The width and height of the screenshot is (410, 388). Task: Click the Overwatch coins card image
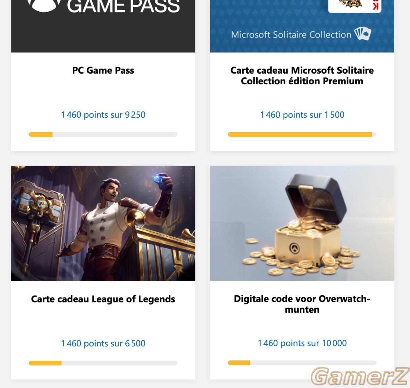[302, 223]
